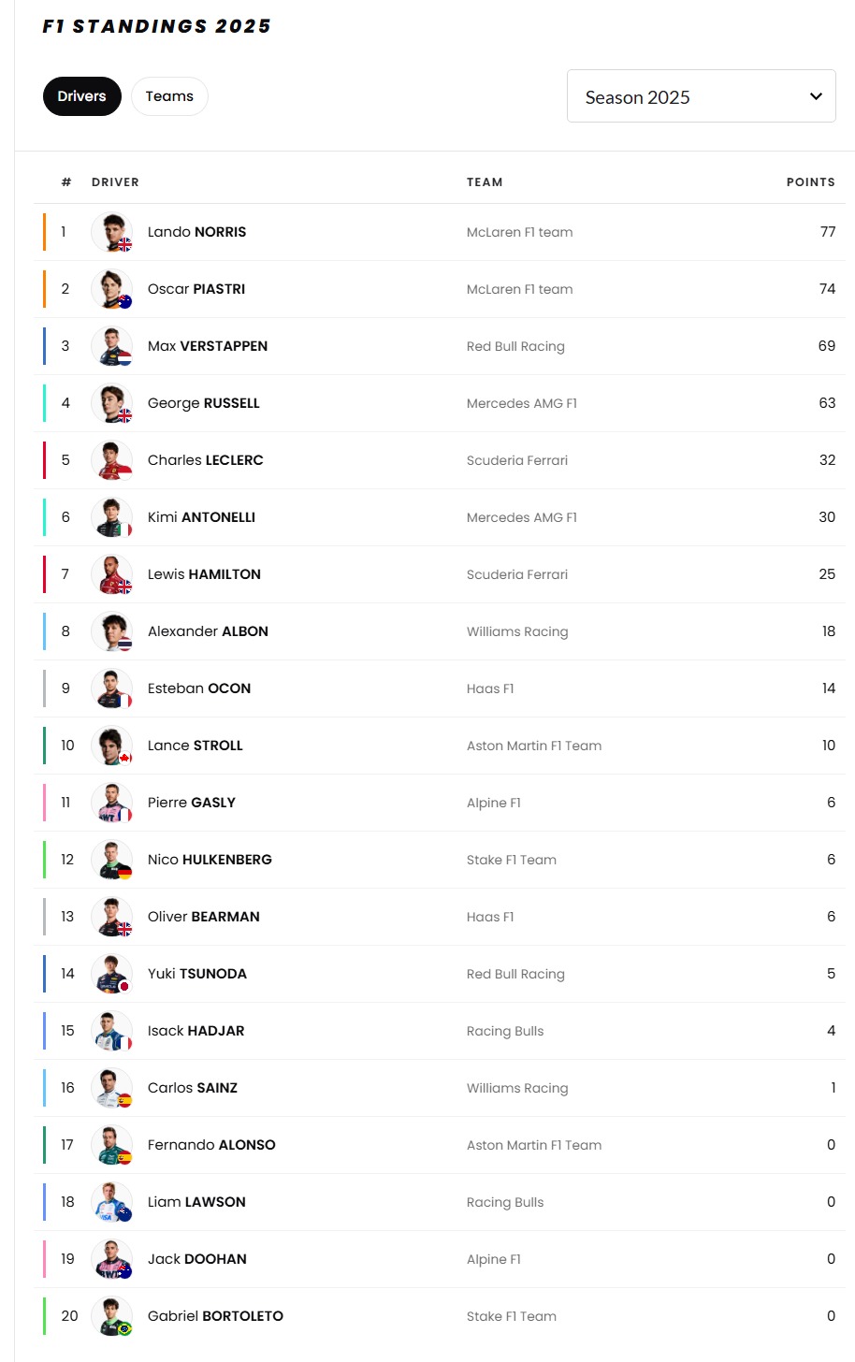Open Fernando Alonso's avatar icon

pos(112,1145)
